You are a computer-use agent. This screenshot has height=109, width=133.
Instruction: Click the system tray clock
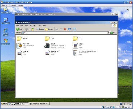tap(129, 104)
